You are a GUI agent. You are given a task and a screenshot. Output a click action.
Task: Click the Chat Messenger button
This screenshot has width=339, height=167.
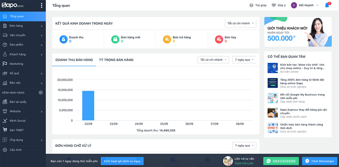pos(320,161)
